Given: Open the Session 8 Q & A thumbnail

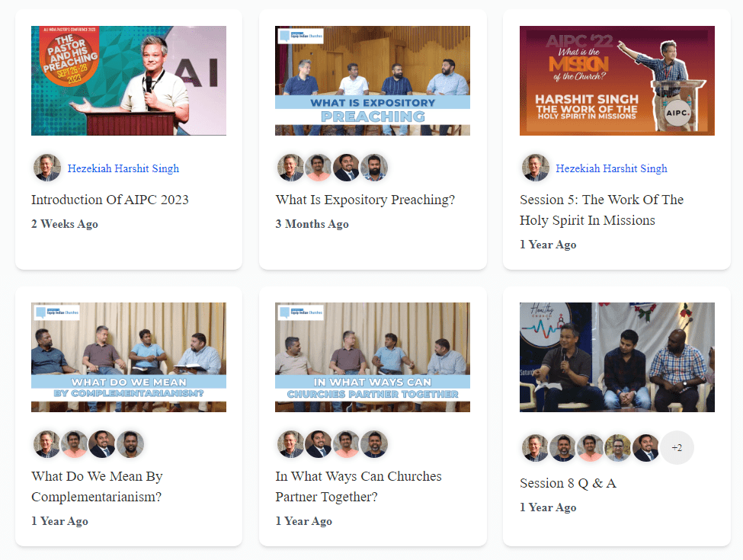Looking at the screenshot, I should (617, 357).
